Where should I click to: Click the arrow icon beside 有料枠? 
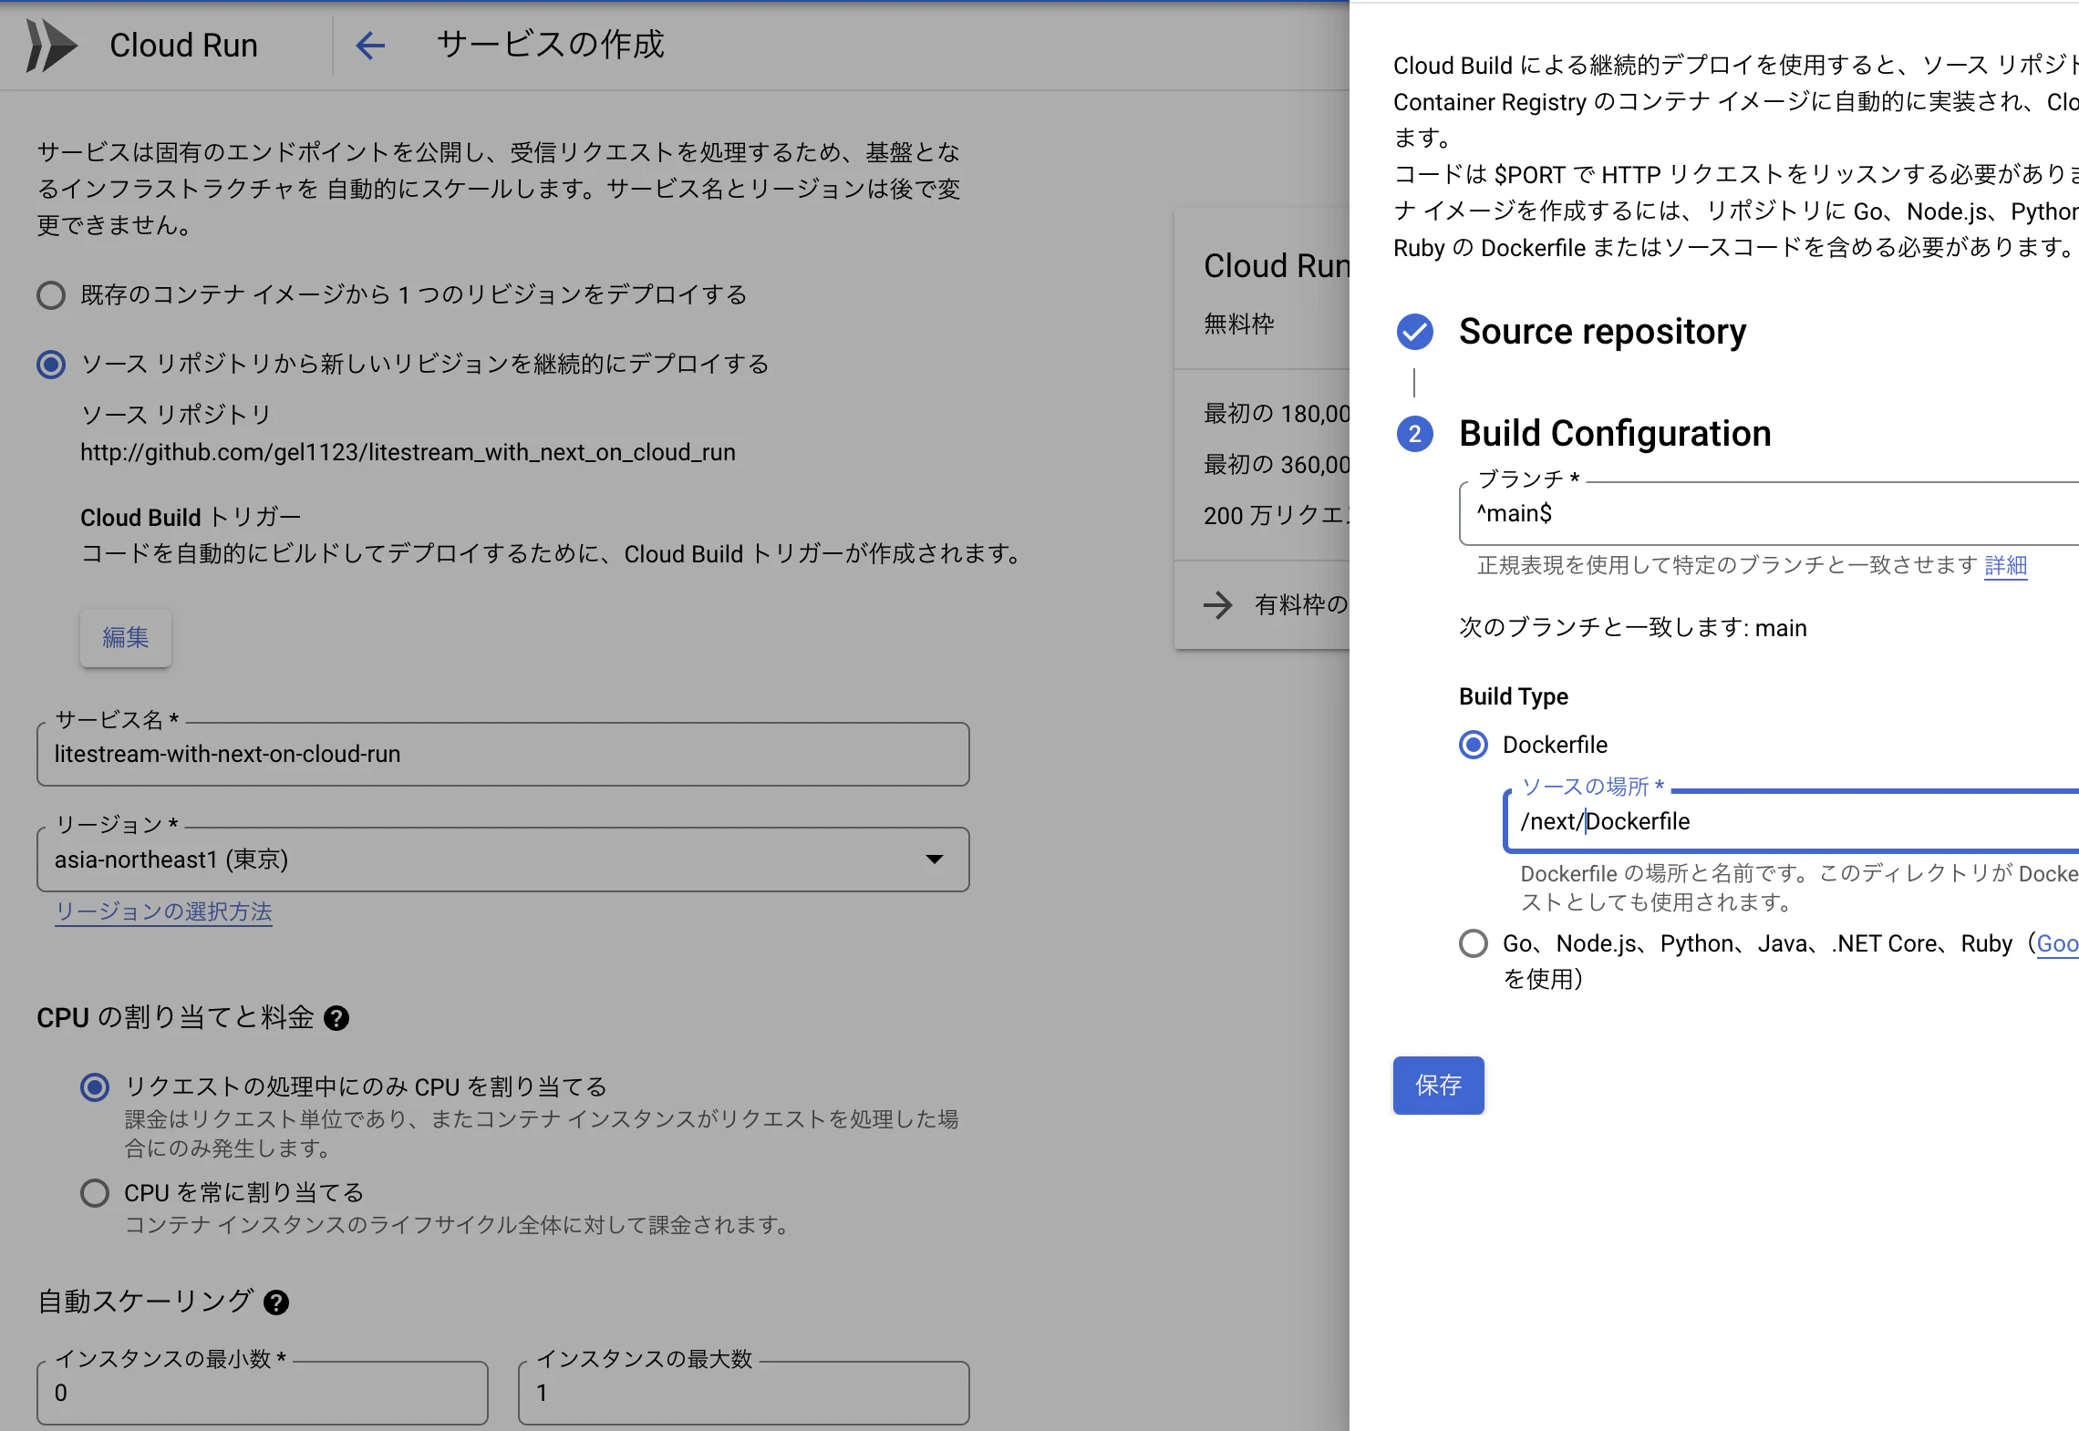pyautogui.click(x=1217, y=604)
